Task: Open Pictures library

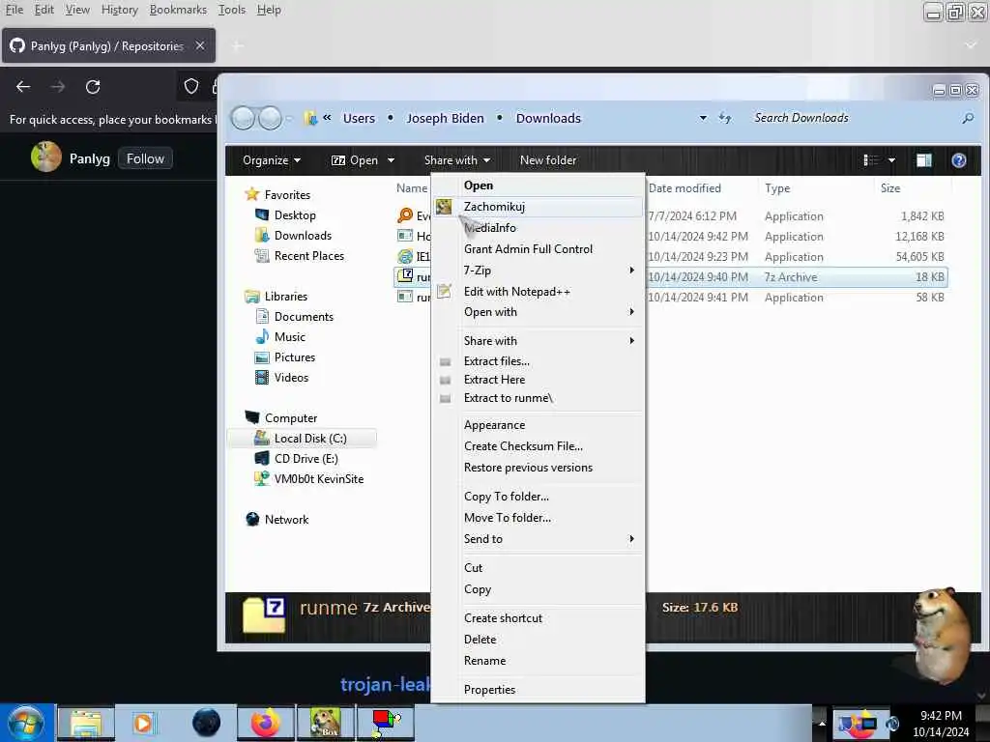Action: [x=294, y=357]
